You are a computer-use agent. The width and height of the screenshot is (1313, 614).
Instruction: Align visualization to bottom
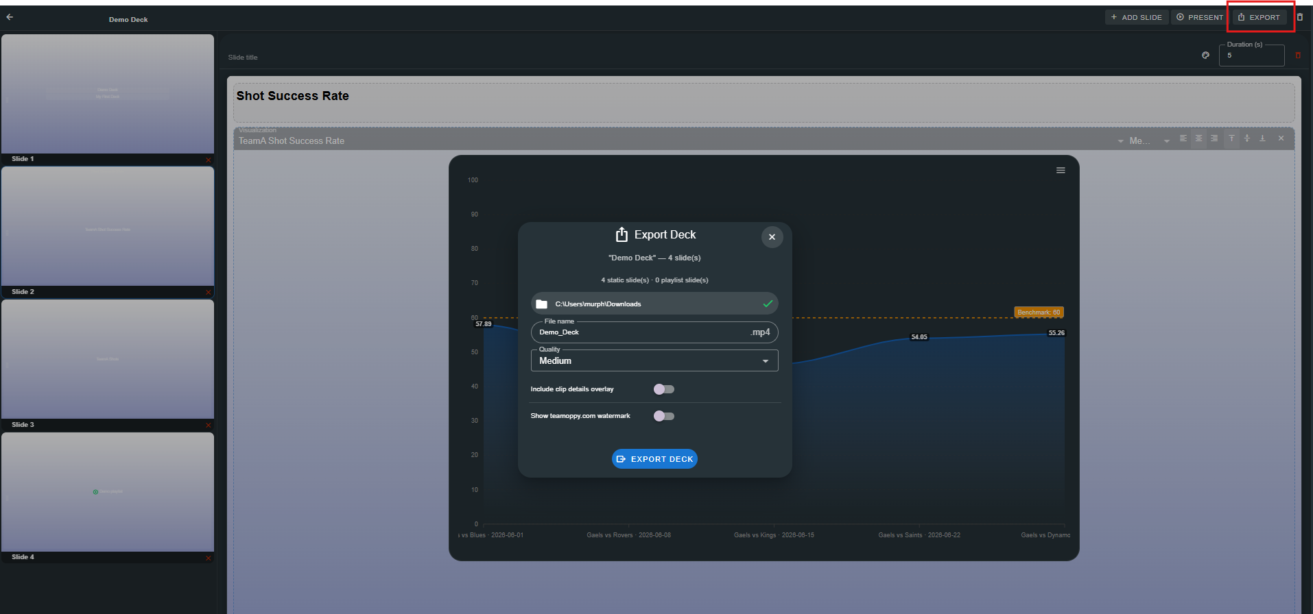click(x=1262, y=138)
